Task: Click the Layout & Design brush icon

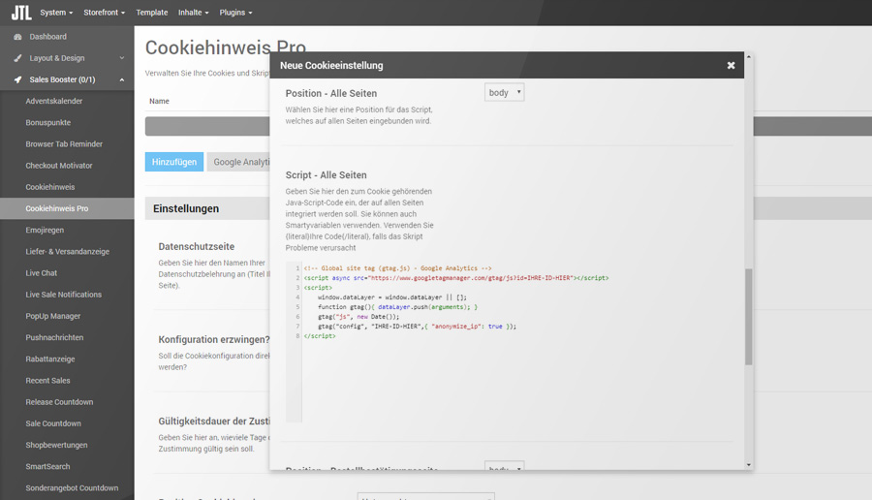Action: click(x=17, y=58)
